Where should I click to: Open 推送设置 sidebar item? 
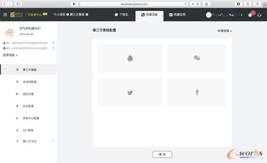[x=28, y=94]
